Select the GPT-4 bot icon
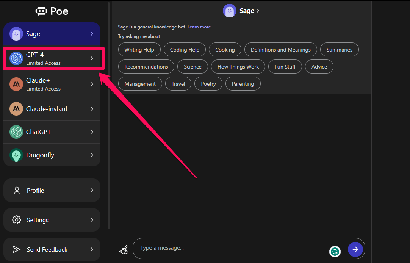This screenshot has width=410, height=263. coord(16,58)
